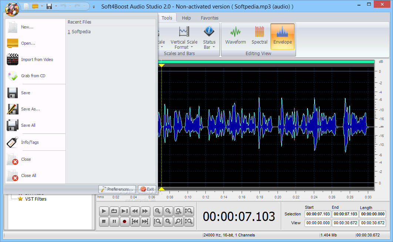Click Zoom to selection start icon

pos(158,222)
